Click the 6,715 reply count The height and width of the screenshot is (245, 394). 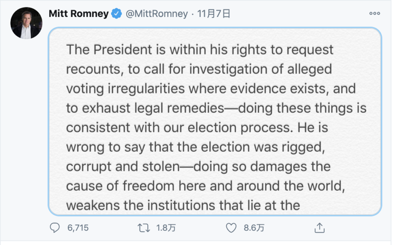pyautogui.click(x=78, y=228)
